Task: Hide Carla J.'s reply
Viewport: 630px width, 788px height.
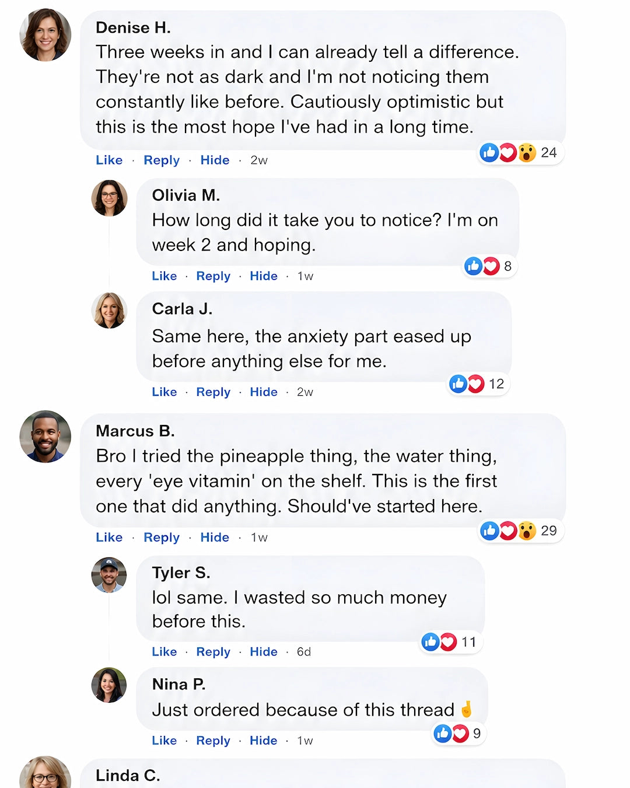Action: click(x=264, y=392)
